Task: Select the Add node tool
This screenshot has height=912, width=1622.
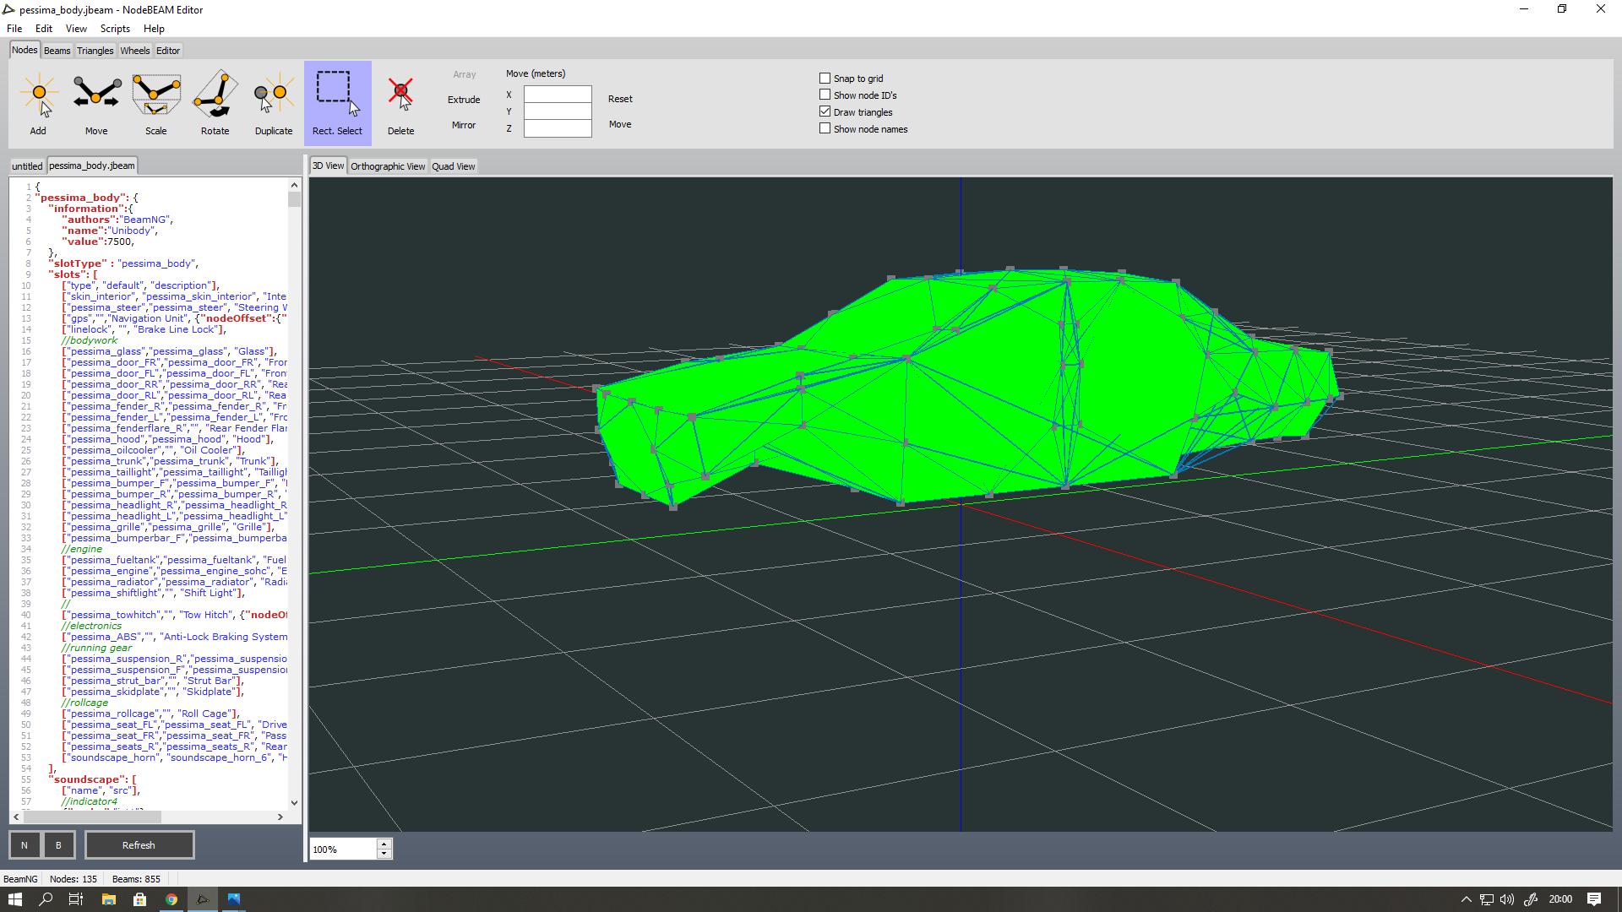Action: tap(39, 103)
